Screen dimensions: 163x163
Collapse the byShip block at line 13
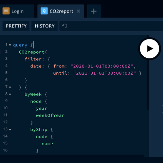[x=10, y=130]
